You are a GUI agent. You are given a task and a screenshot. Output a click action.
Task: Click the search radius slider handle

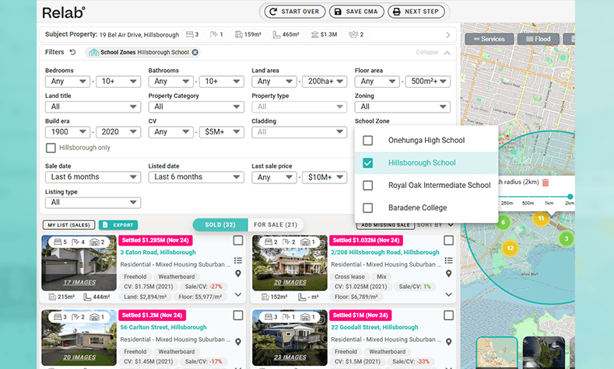coord(570,197)
